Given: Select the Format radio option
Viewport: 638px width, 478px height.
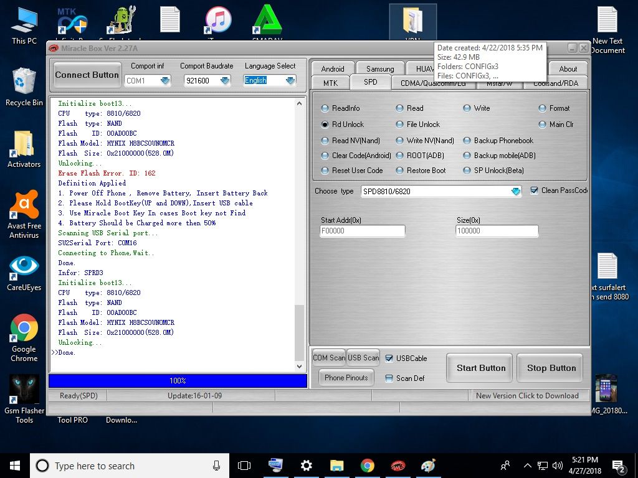Looking at the screenshot, I should [542, 108].
